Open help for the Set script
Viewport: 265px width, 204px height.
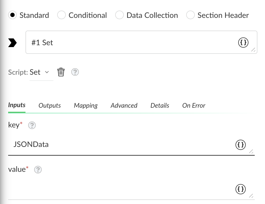[x=75, y=72]
